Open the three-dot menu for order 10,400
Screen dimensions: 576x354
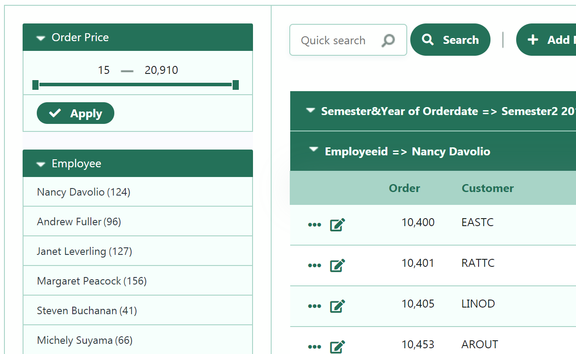click(314, 225)
